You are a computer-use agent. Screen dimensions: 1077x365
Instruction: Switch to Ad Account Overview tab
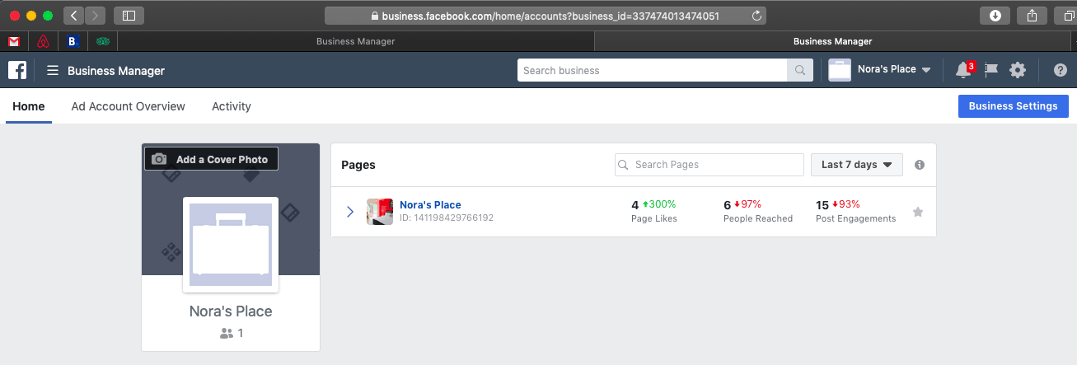tap(129, 106)
